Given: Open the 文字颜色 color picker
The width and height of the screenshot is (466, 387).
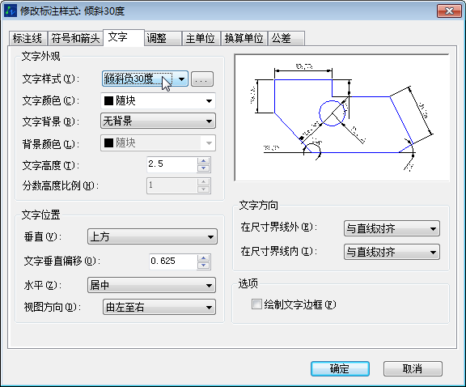Looking at the screenshot, I should pyautogui.click(x=158, y=101).
